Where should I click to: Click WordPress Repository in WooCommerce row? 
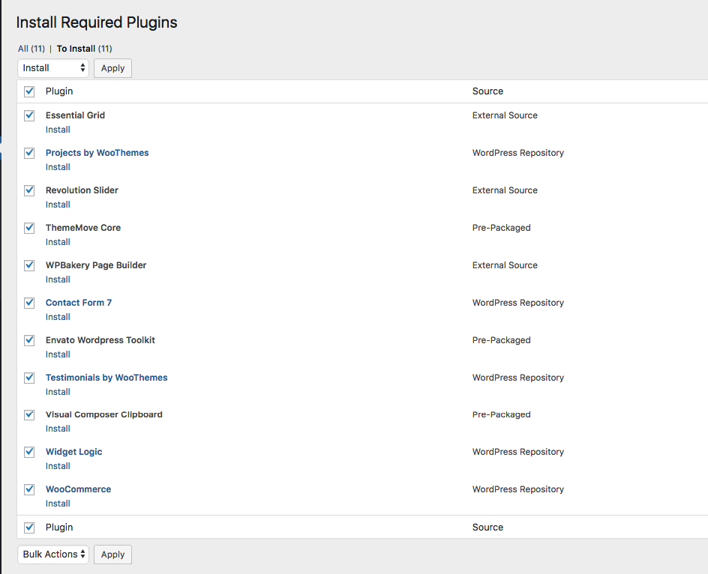(x=518, y=489)
